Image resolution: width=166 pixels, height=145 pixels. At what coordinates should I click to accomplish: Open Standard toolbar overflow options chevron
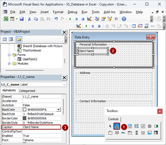152,19
